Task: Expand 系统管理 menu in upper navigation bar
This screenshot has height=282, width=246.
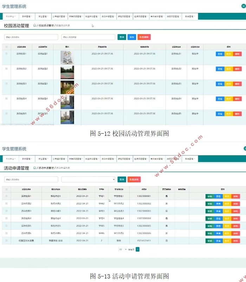Action: tap(190, 17)
